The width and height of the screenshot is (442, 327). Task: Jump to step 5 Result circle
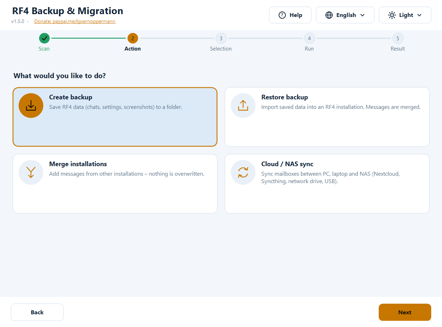click(x=398, y=38)
